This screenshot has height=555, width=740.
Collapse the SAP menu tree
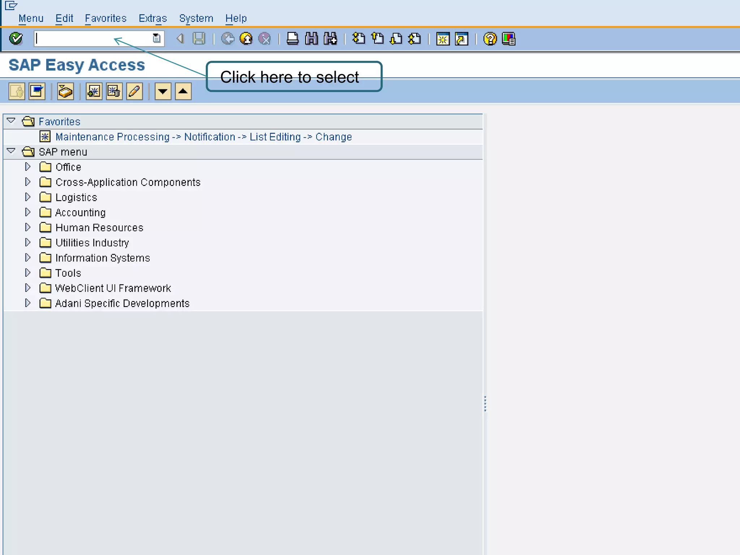pyautogui.click(x=11, y=151)
